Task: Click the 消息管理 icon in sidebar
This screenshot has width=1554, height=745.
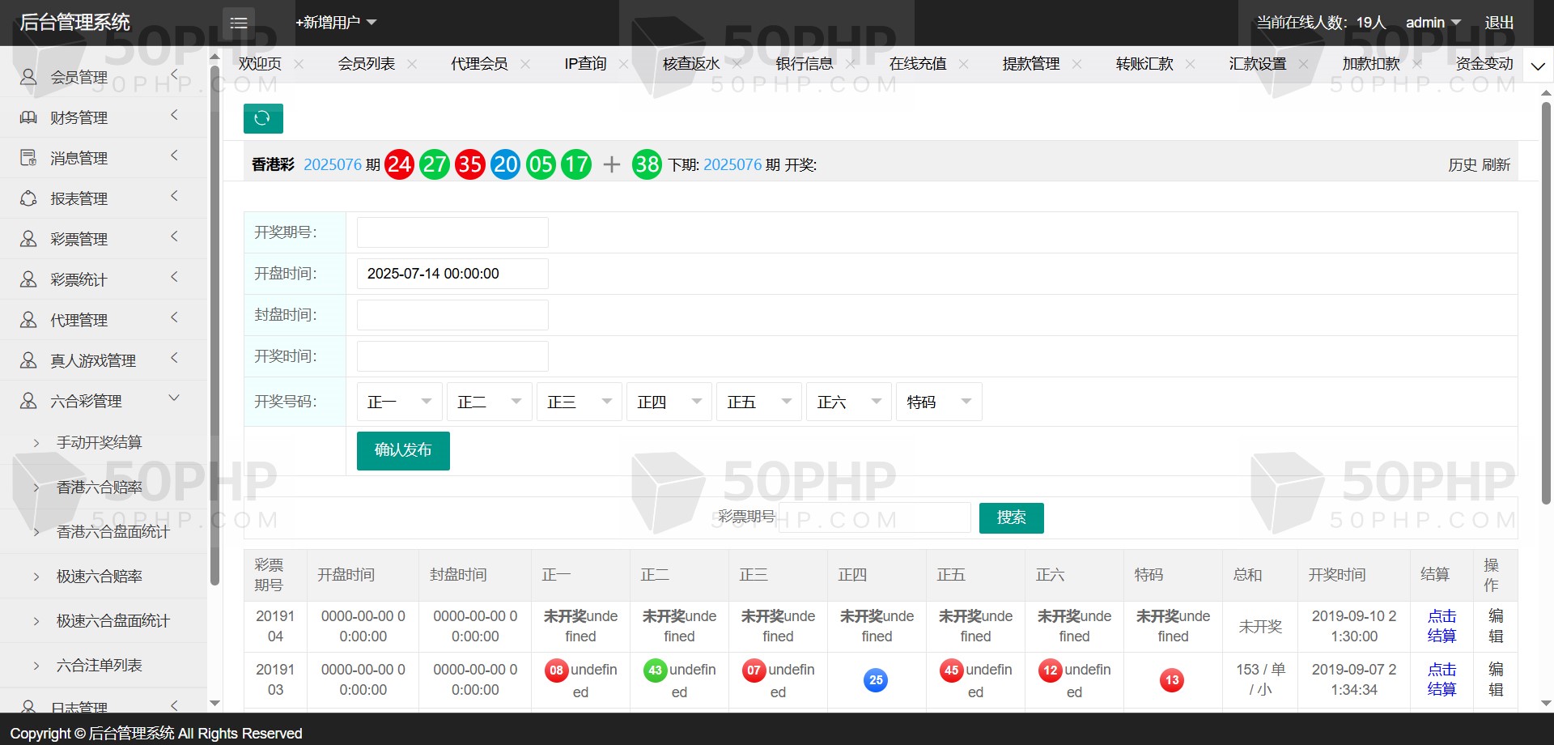Action: coord(28,158)
